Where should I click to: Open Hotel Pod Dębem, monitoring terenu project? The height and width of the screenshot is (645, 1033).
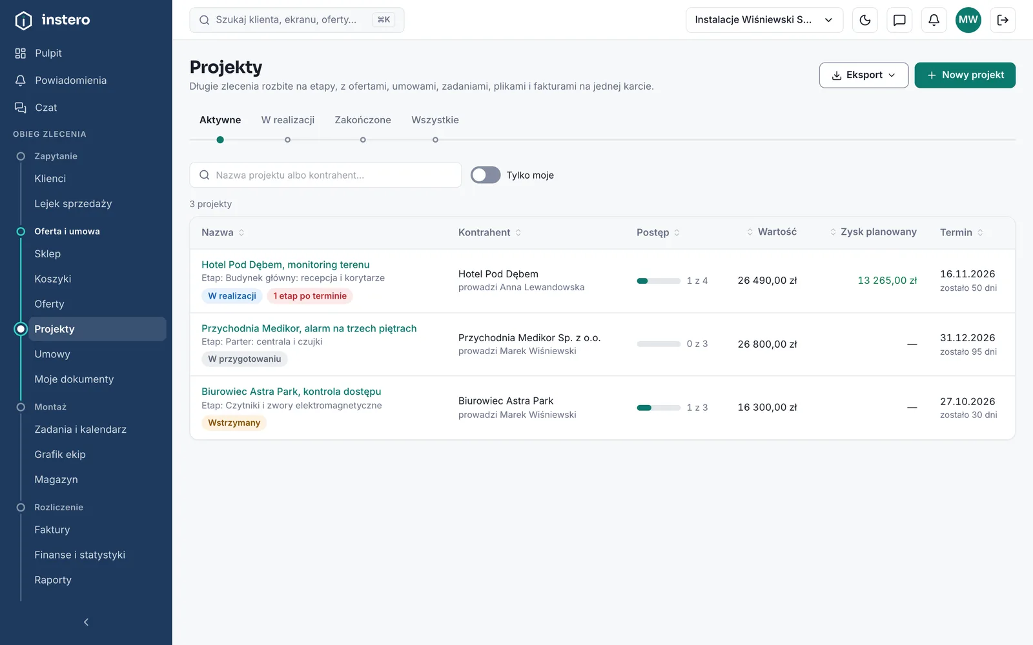(x=285, y=264)
